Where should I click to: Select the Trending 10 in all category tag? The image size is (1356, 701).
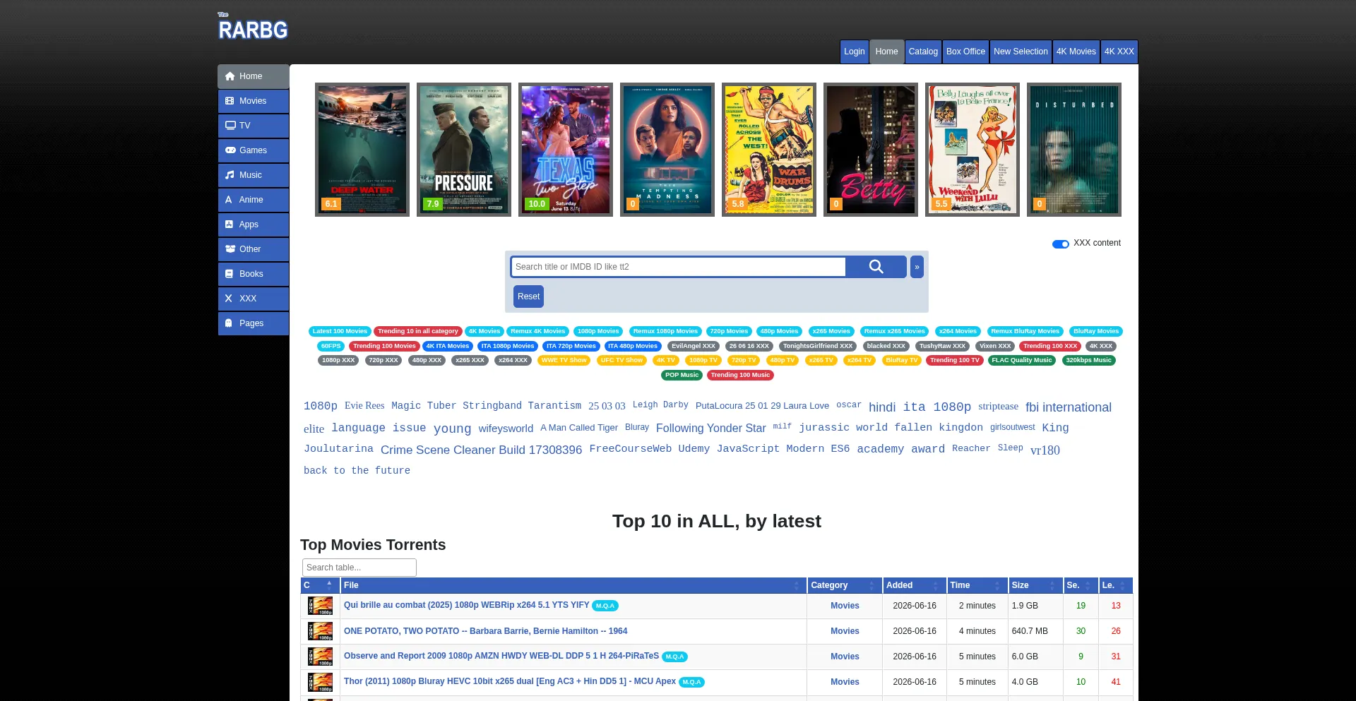coord(417,331)
